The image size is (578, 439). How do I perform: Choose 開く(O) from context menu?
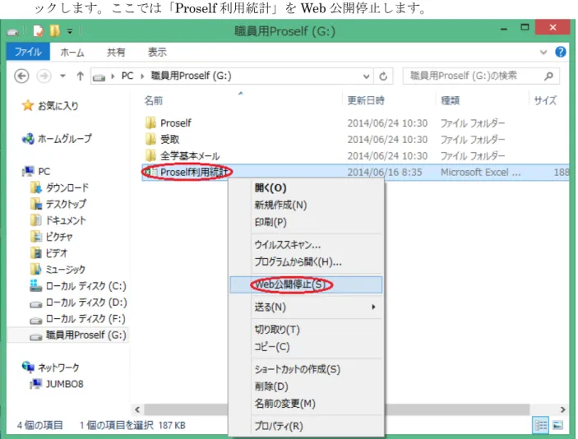[306, 188]
